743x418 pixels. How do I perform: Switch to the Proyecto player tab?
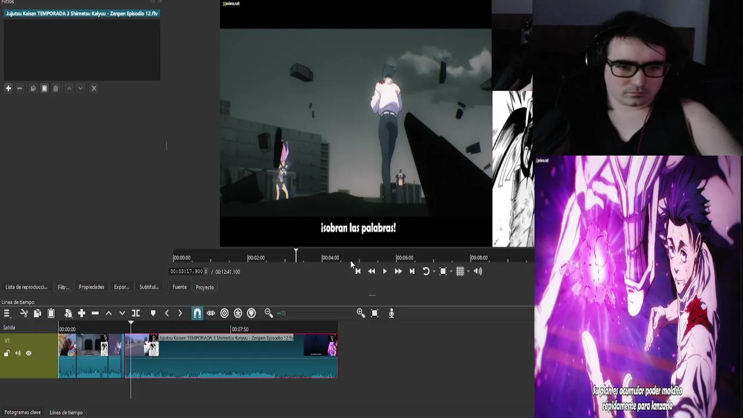point(205,287)
